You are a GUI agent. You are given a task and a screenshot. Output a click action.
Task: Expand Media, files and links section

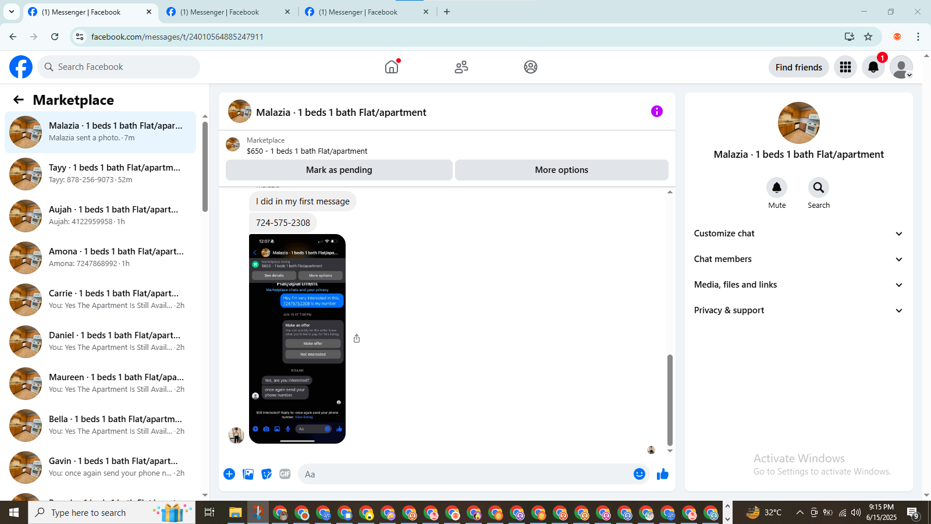pos(798,285)
